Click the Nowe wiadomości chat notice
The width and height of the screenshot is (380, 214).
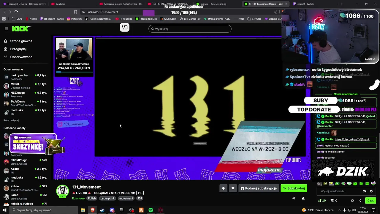click(346, 94)
